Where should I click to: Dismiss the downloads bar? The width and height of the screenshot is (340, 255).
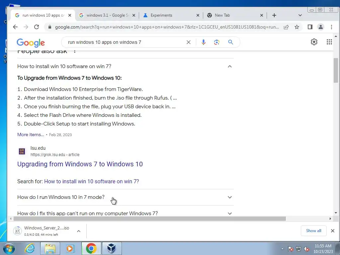pos(333,231)
